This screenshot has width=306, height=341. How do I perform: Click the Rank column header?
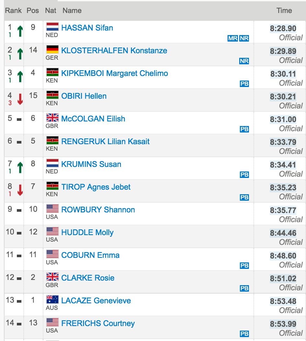point(14,10)
